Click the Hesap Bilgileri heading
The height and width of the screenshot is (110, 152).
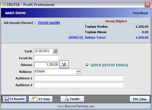116,21
